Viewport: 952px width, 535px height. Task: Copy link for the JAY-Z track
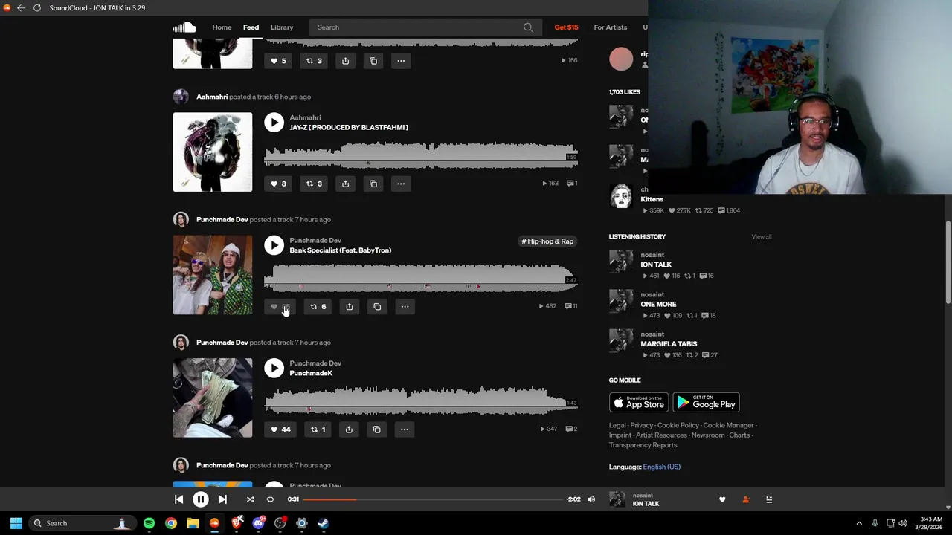tap(373, 184)
